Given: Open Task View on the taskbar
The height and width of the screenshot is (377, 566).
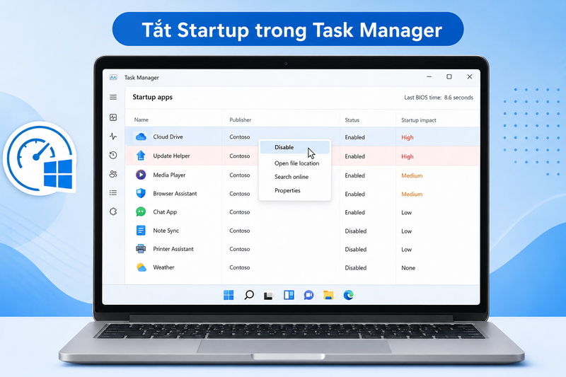Looking at the screenshot, I should click(x=268, y=296).
